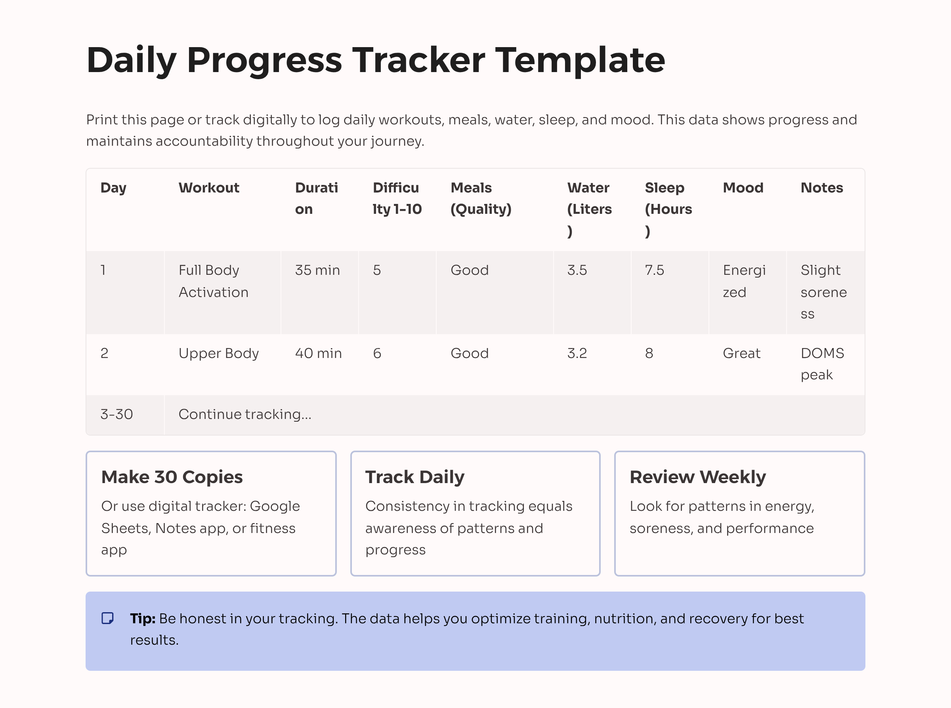Image resolution: width=951 pixels, height=708 pixels.
Task: Select the Full Body Activation cell
Action: [214, 281]
